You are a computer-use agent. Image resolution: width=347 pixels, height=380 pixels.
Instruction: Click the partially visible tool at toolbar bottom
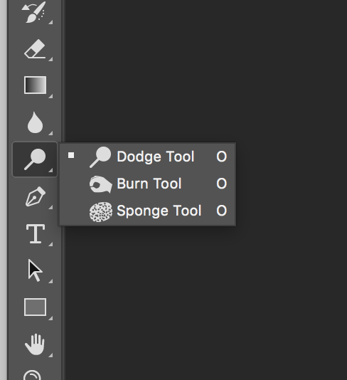pyautogui.click(x=33, y=375)
